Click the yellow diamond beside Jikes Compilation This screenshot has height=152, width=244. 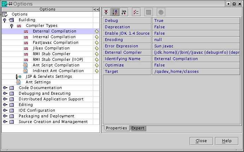pyautogui.click(x=96, y=48)
